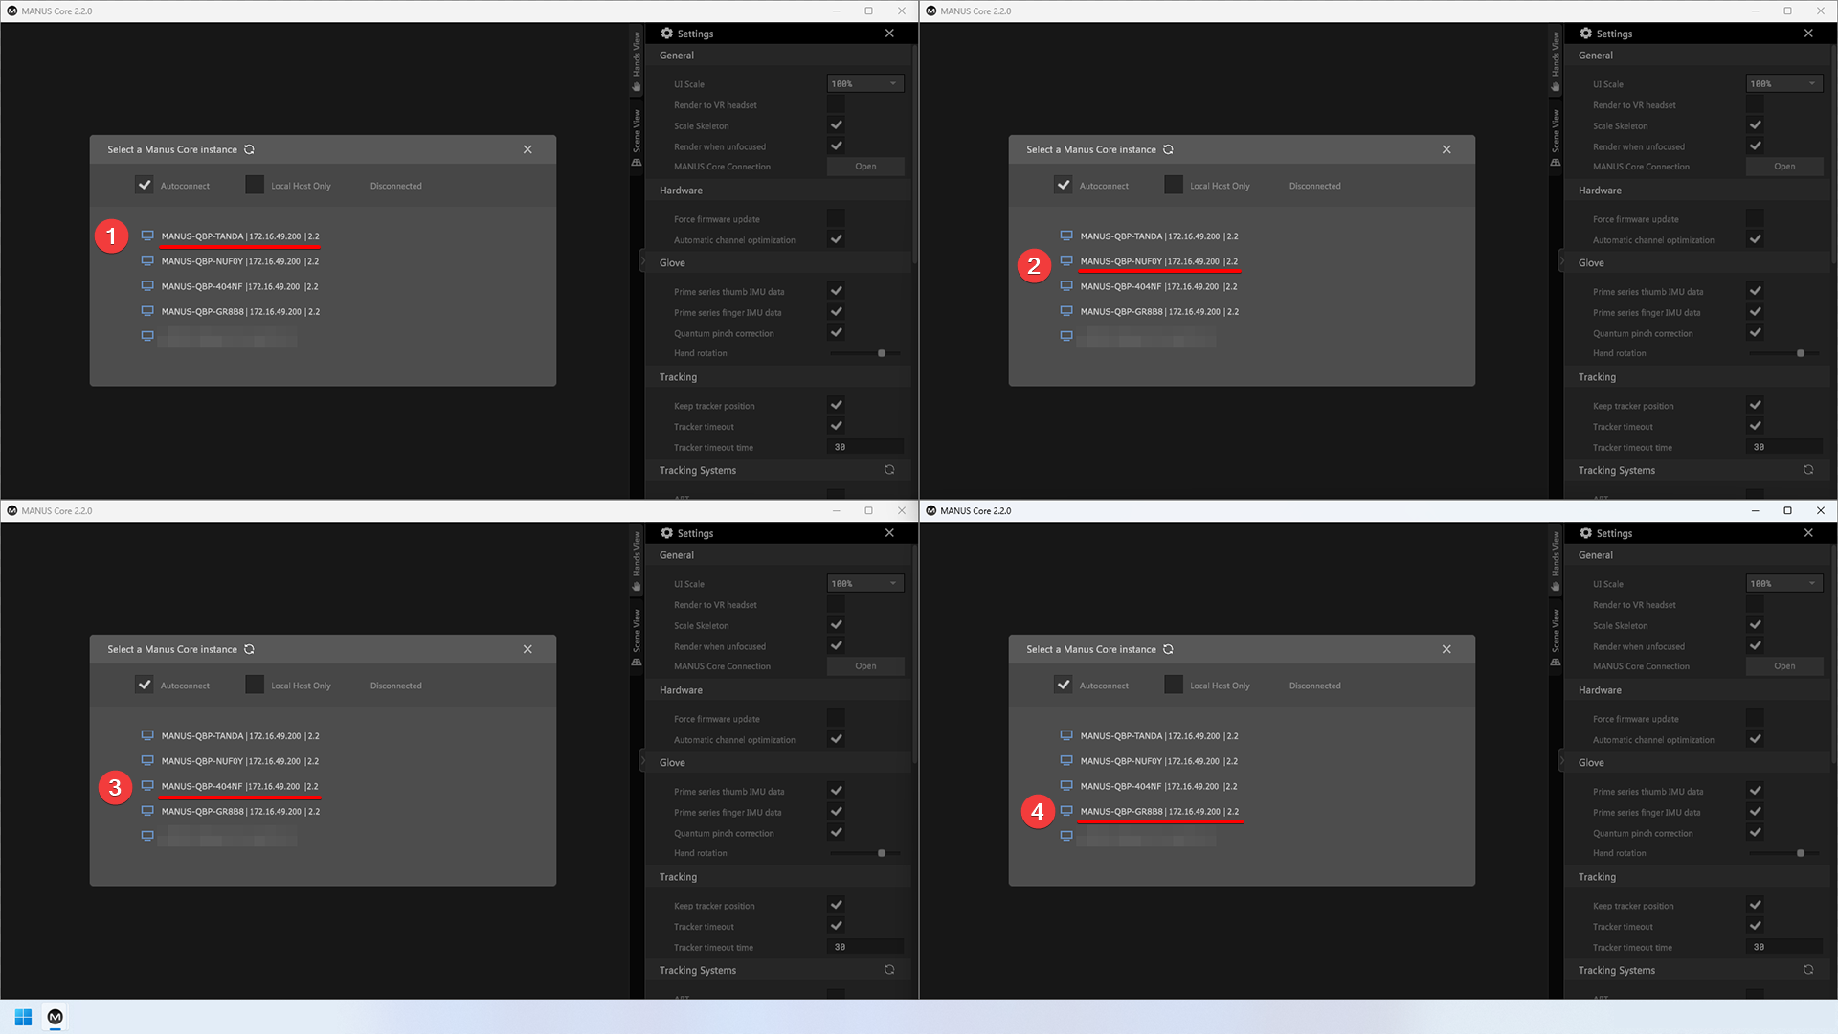Viewport: 1838px width, 1034px height.
Task: Click MANUS Core Connection Open button, window 4
Action: [x=1784, y=666]
